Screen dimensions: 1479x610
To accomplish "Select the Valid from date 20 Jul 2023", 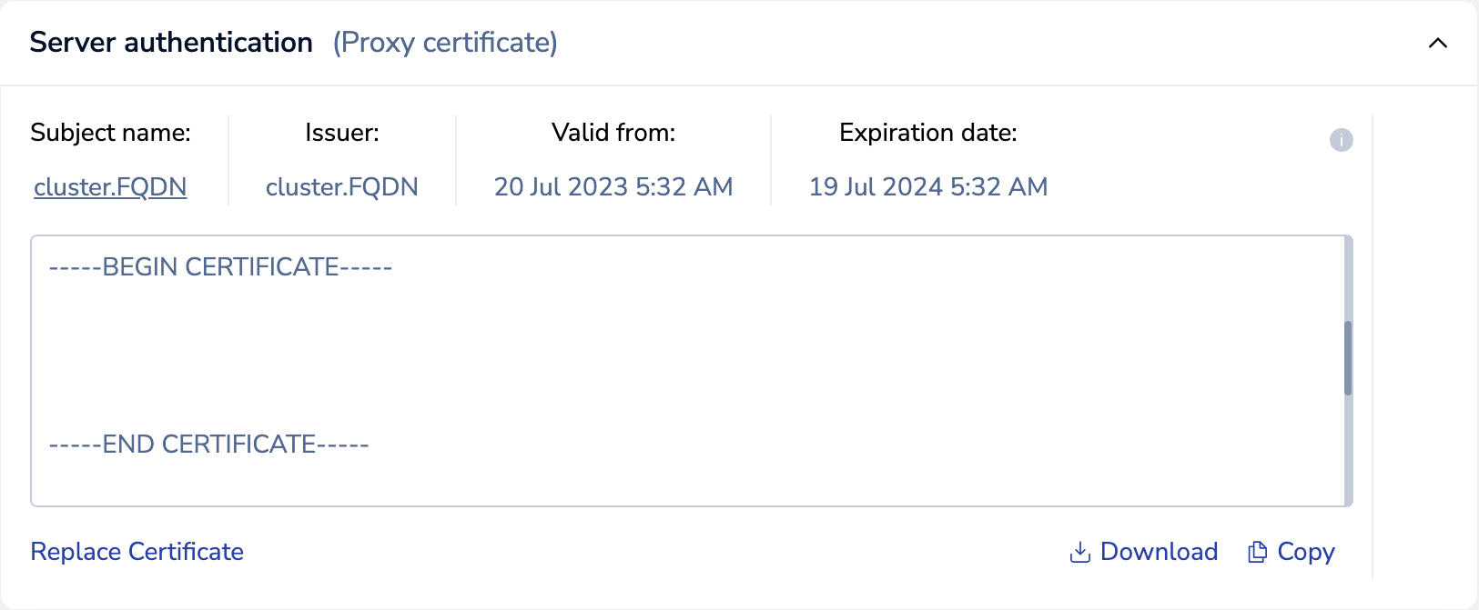I will tap(613, 186).
